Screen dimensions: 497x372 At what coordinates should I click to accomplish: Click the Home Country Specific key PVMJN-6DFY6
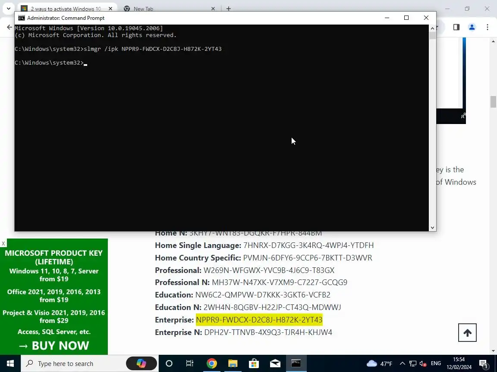point(308,258)
